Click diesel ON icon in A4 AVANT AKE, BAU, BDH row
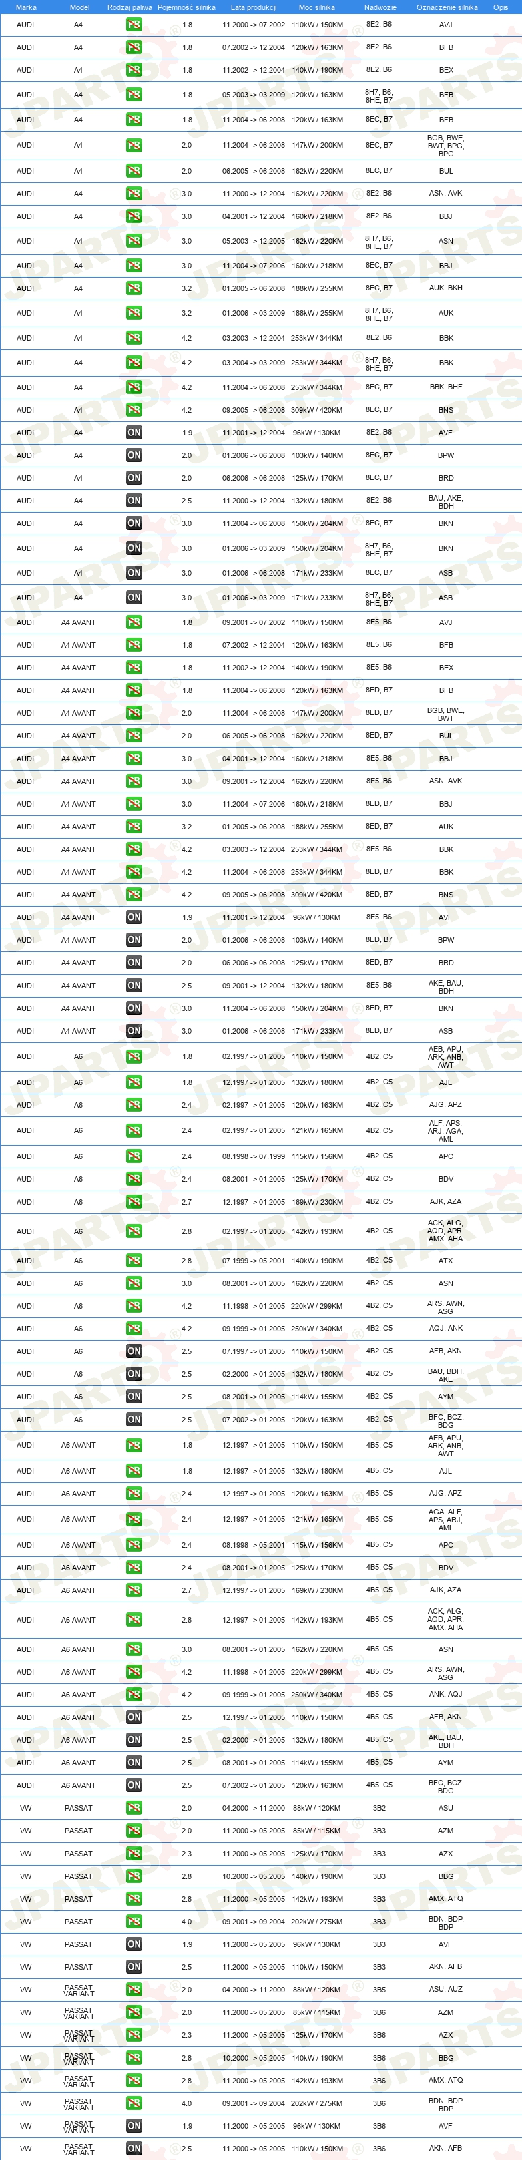This screenshot has height=2160, width=522. 134,986
